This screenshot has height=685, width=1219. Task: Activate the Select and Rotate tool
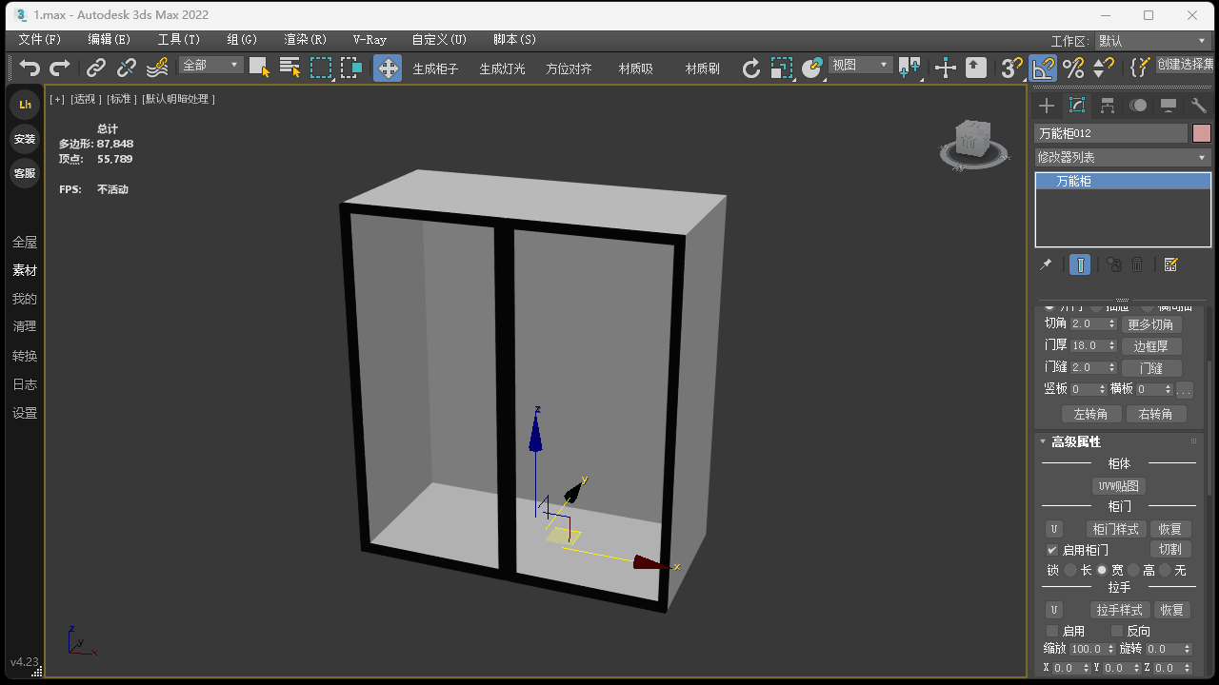751,68
